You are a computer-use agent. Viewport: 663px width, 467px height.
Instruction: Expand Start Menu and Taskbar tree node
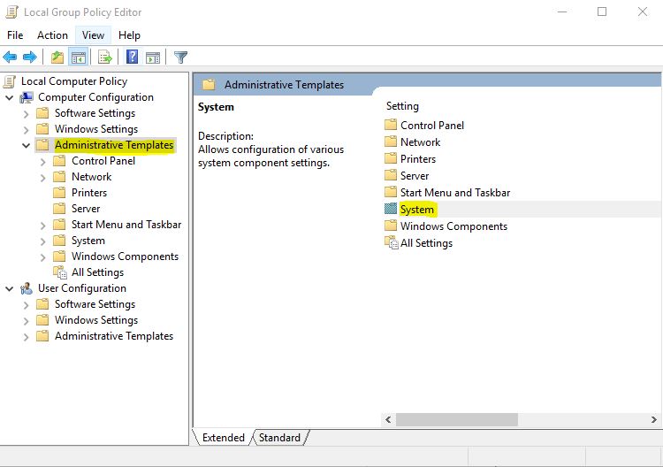42,226
